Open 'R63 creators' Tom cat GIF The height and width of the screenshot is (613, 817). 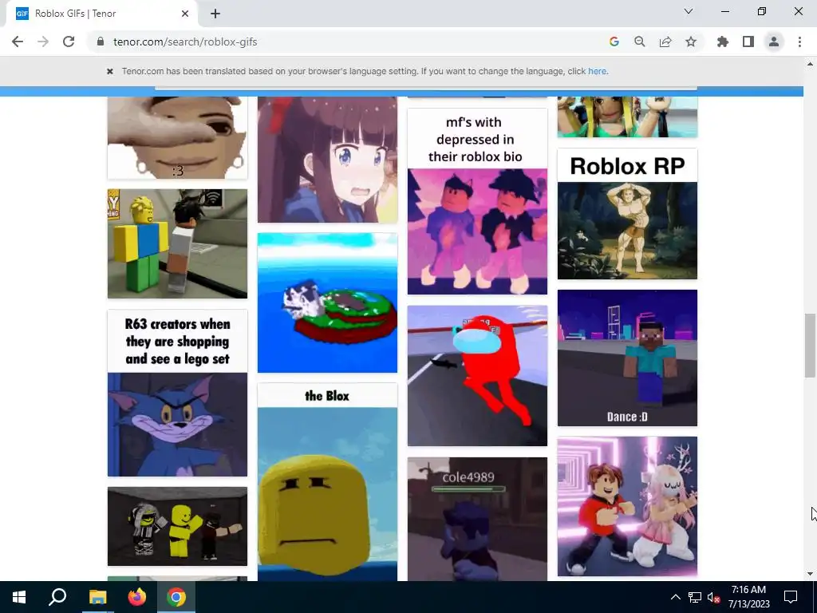177,393
